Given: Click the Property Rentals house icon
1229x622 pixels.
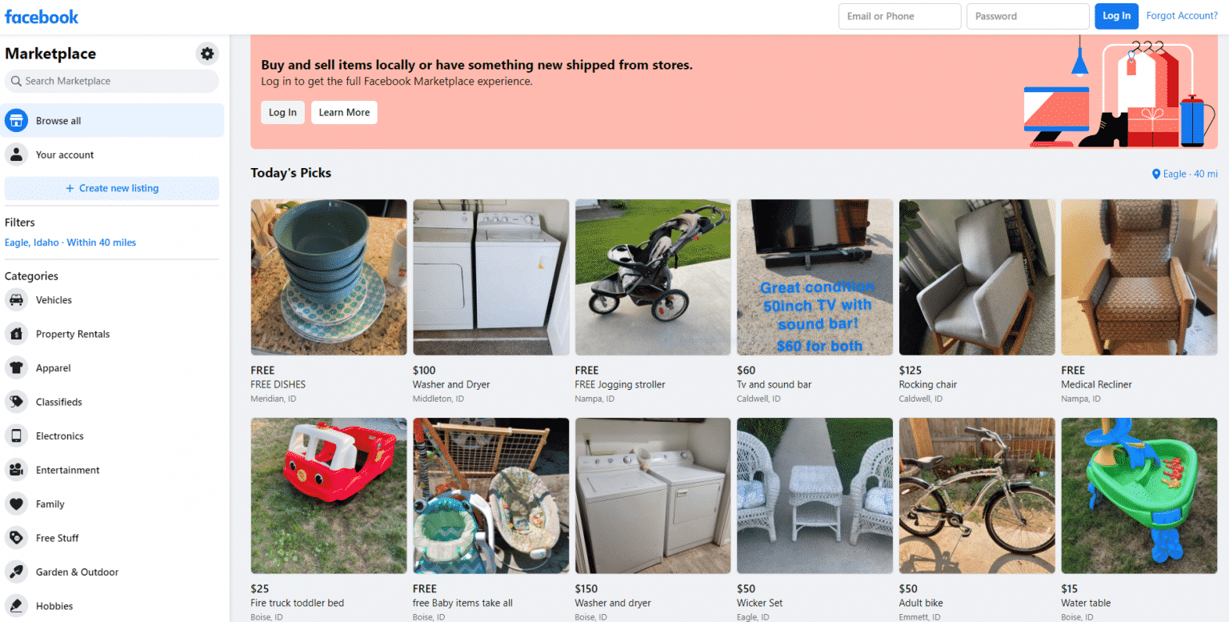Looking at the screenshot, I should 16,334.
